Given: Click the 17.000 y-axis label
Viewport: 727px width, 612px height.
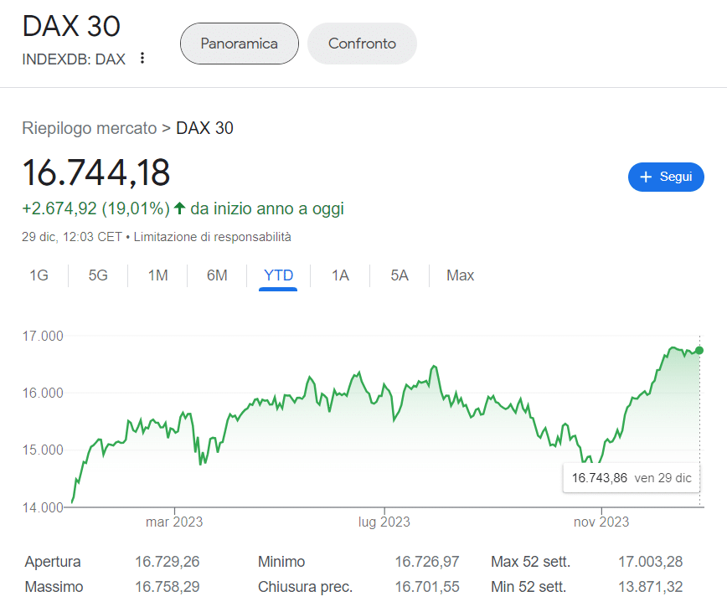Looking at the screenshot, I should [43, 336].
